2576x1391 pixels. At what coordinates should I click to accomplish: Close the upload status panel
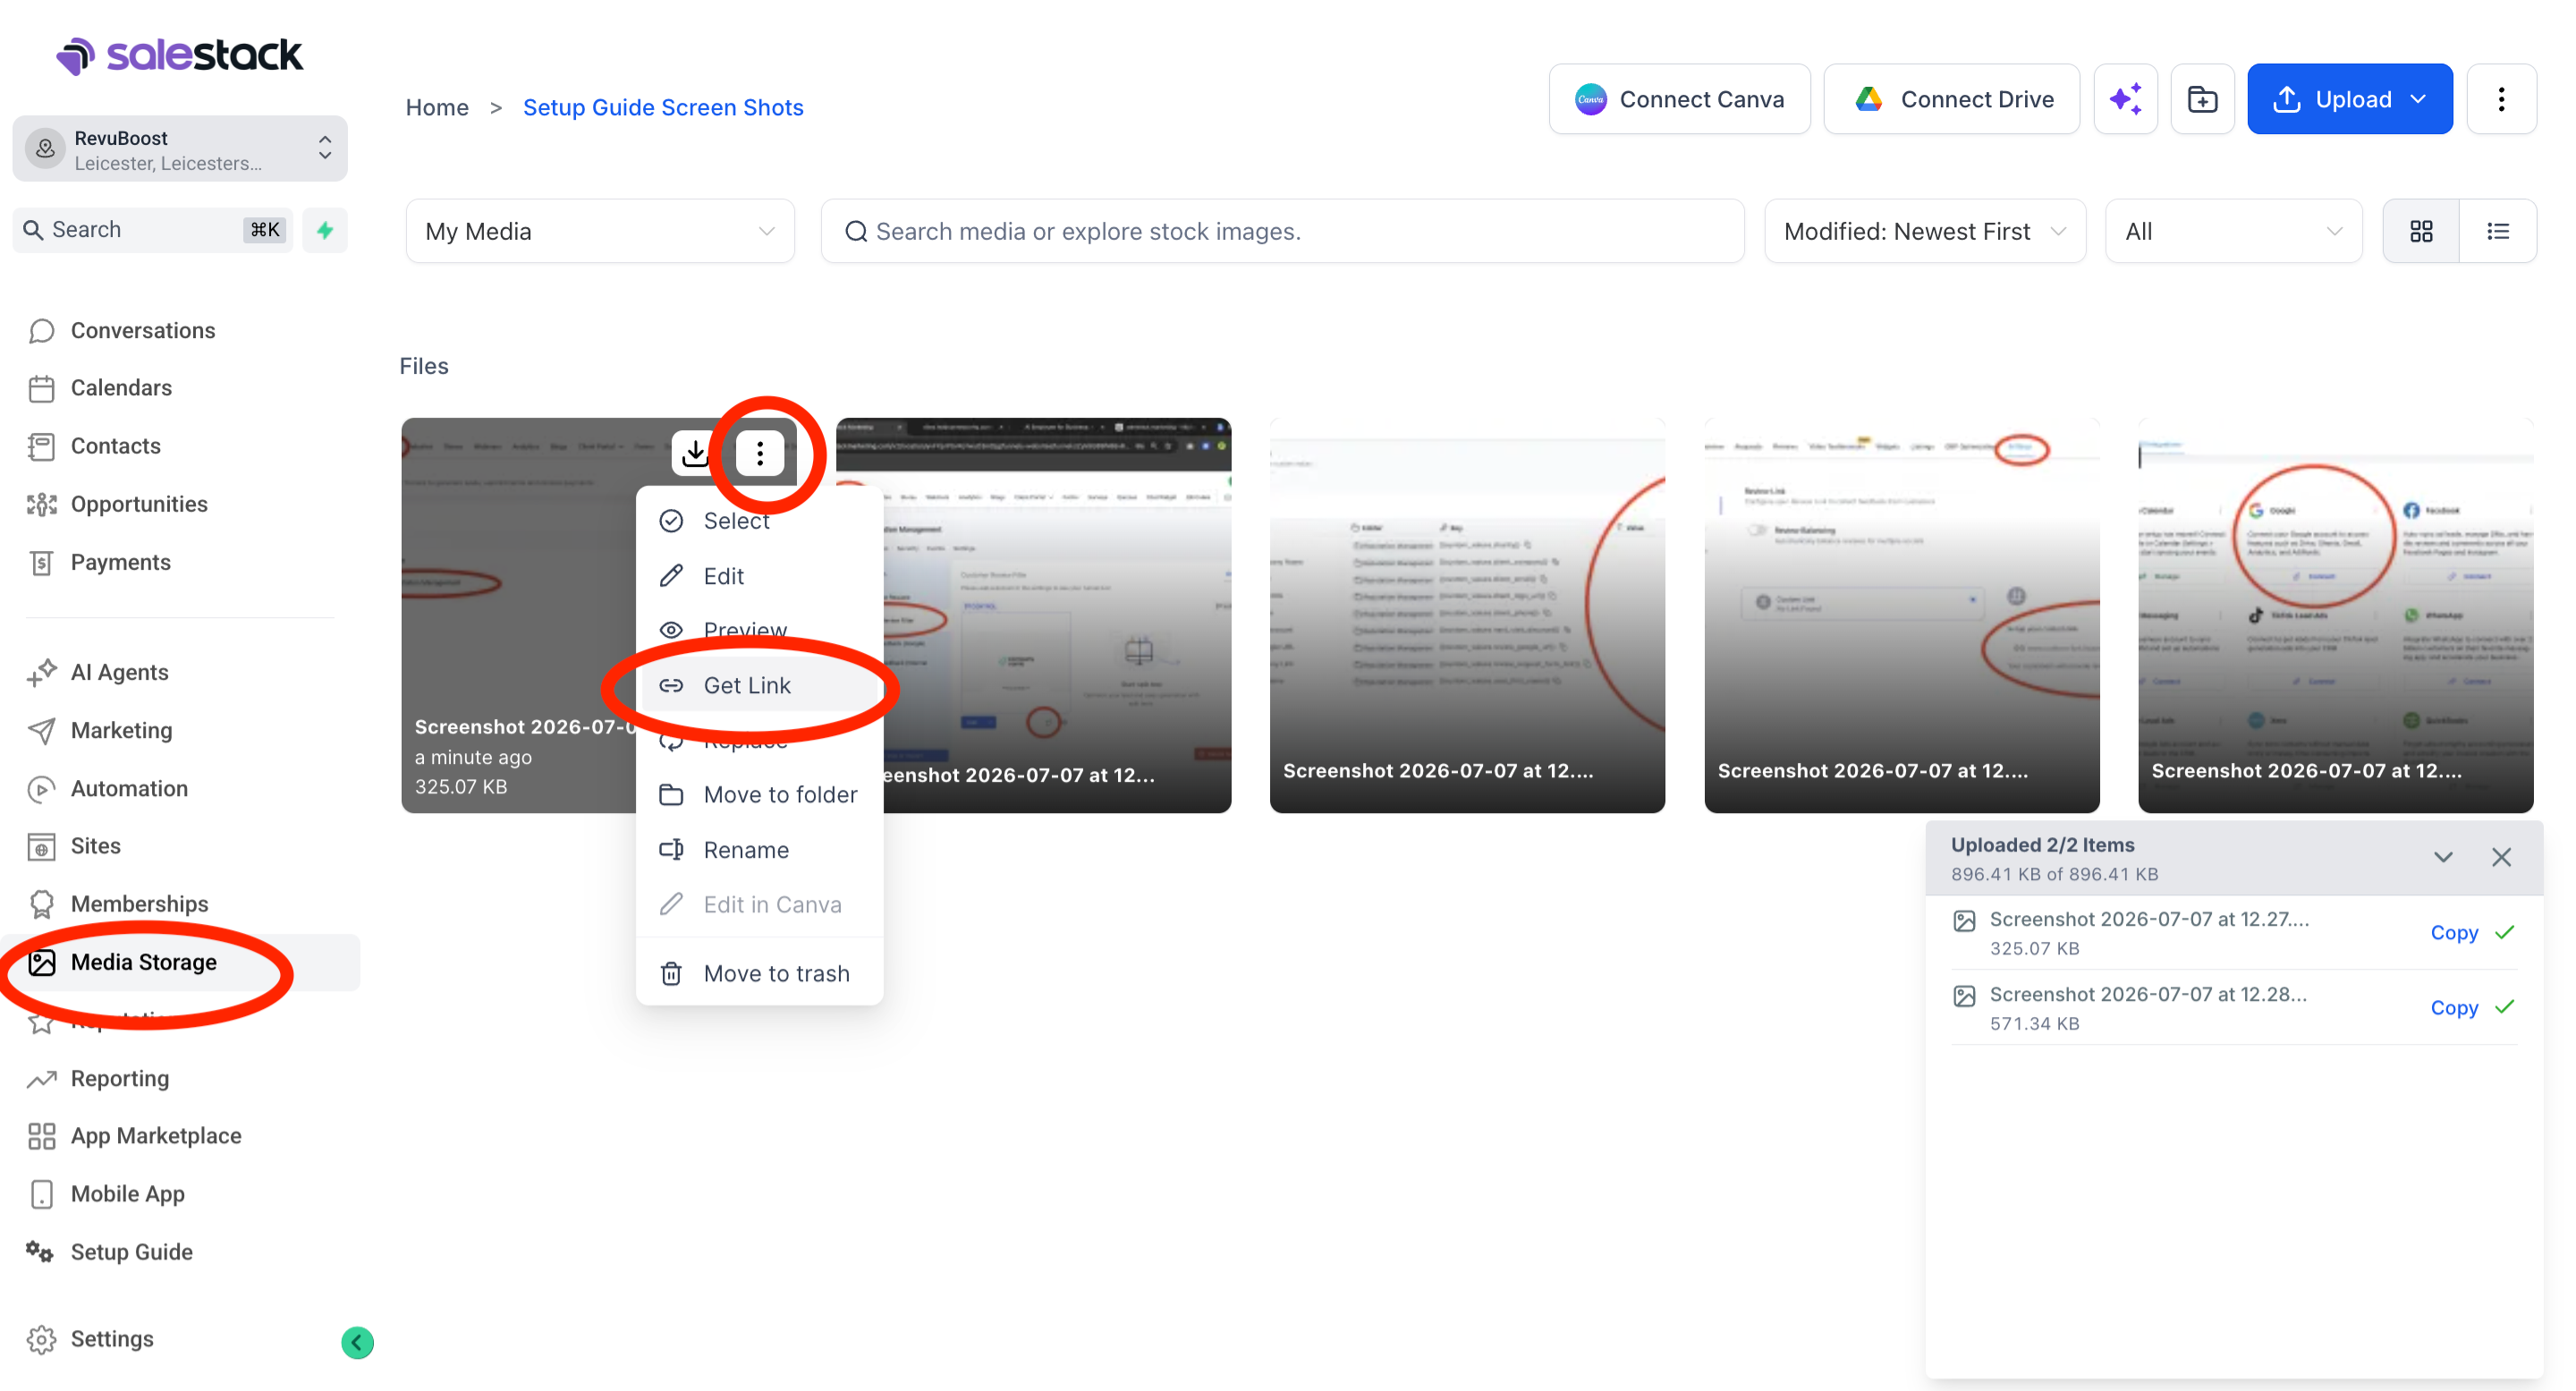click(2501, 857)
